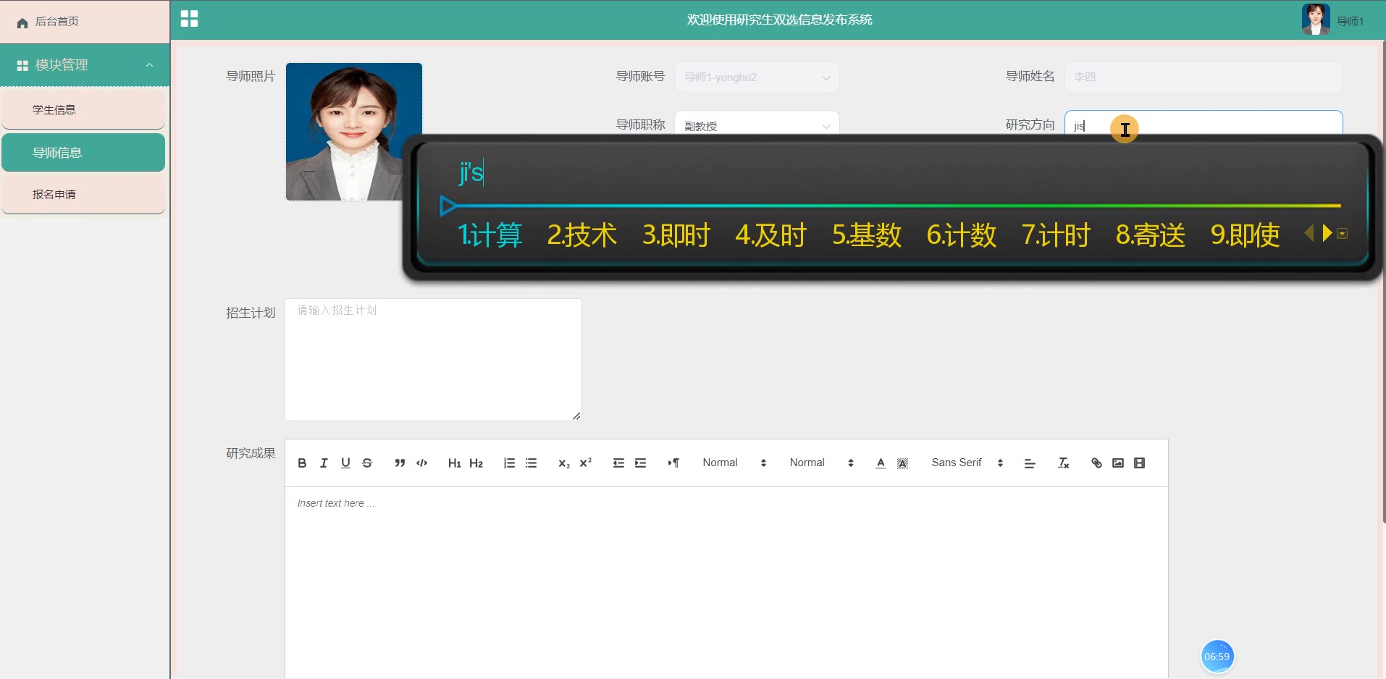This screenshot has height=679, width=1386.
Task: Clear text formatting
Action: pyautogui.click(x=1063, y=463)
